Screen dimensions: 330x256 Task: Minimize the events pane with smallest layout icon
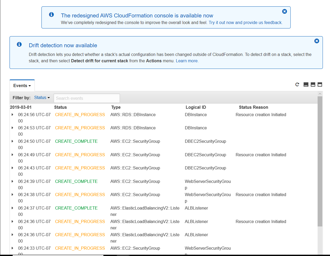pos(306,84)
